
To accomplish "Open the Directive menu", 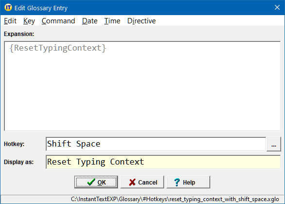I will 141,21.
